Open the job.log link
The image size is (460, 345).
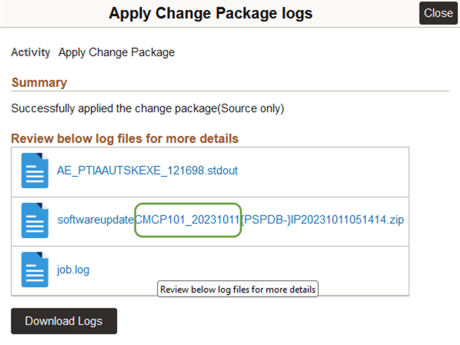tap(73, 269)
